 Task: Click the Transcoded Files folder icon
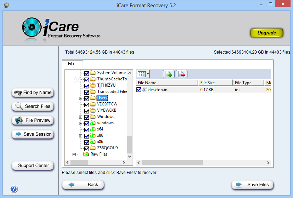tap(92, 92)
